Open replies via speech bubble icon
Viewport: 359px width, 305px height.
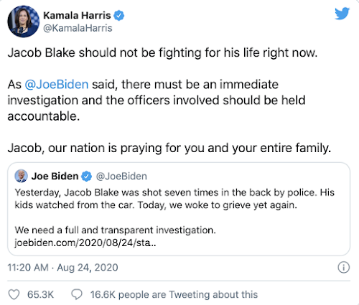(x=77, y=294)
